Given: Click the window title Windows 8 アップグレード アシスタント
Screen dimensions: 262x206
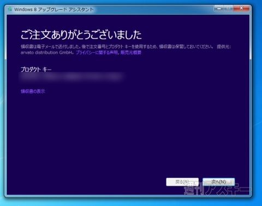Looking at the screenshot, I should tap(54, 9).
